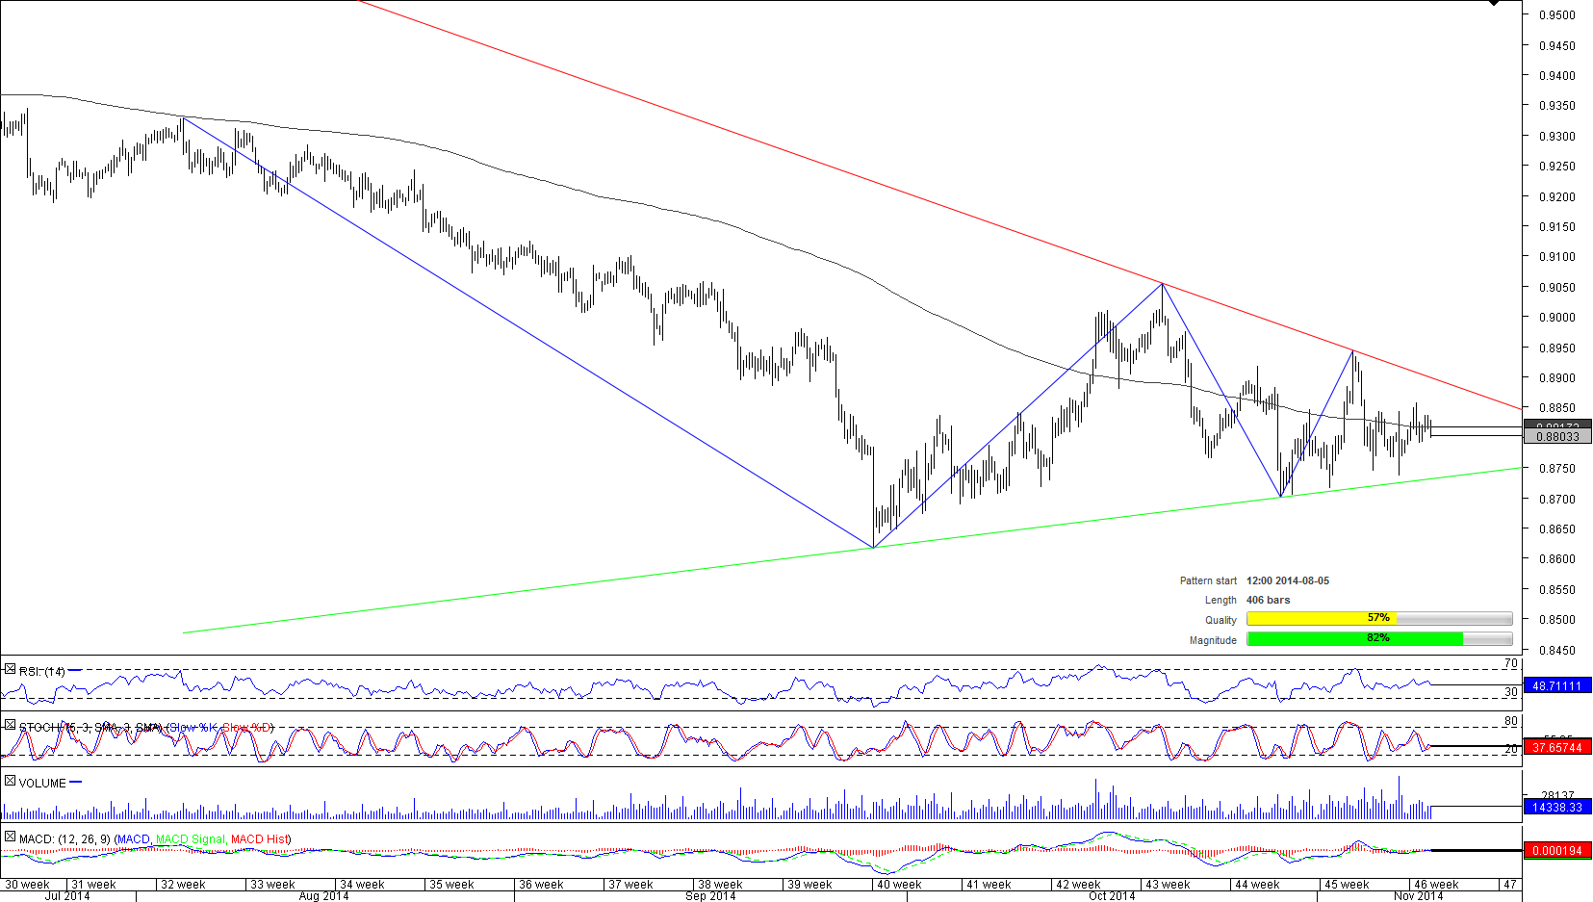Viewport: 1593px width, 902px height.
Task: Click the black marker at top right
Action: pyautogui.click(x=1494, y=3)
